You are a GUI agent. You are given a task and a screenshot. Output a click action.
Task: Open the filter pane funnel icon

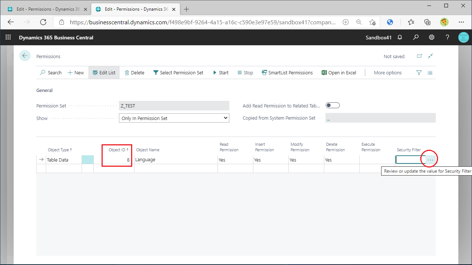[419, 73]
